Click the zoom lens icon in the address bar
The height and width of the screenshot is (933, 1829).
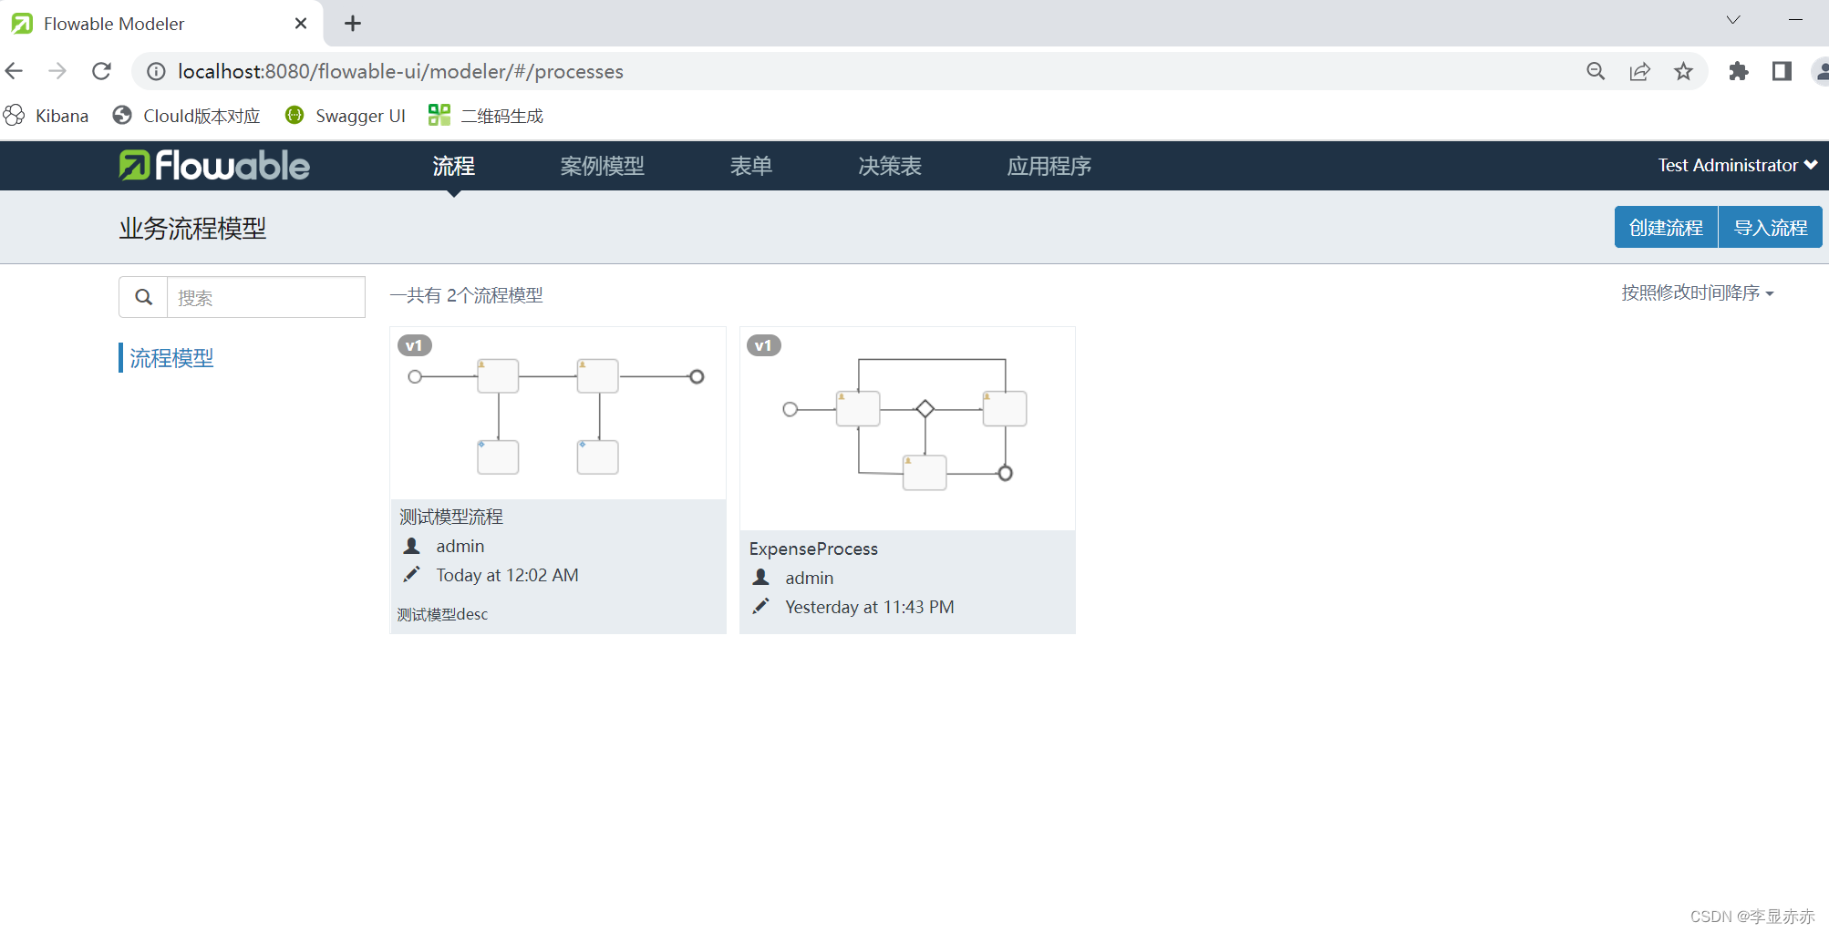1595,71
